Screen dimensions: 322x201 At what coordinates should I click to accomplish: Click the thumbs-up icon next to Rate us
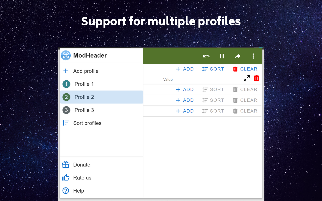(x=65, y=178)
